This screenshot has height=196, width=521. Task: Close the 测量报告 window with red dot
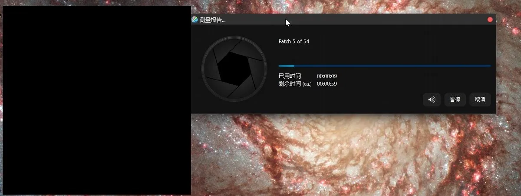[x=490, y=20]
